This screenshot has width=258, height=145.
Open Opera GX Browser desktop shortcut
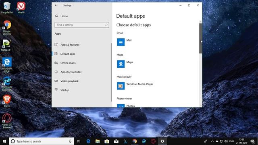click(x=7, y=121)
